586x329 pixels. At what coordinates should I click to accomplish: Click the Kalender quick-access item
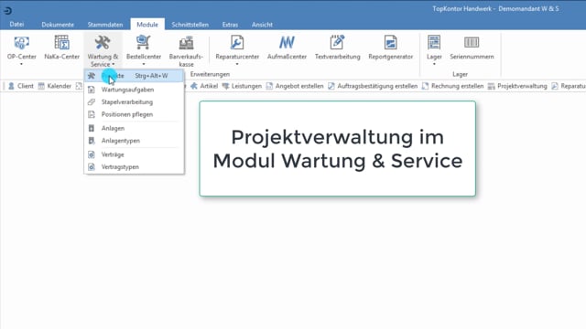(x=55, y=86)
